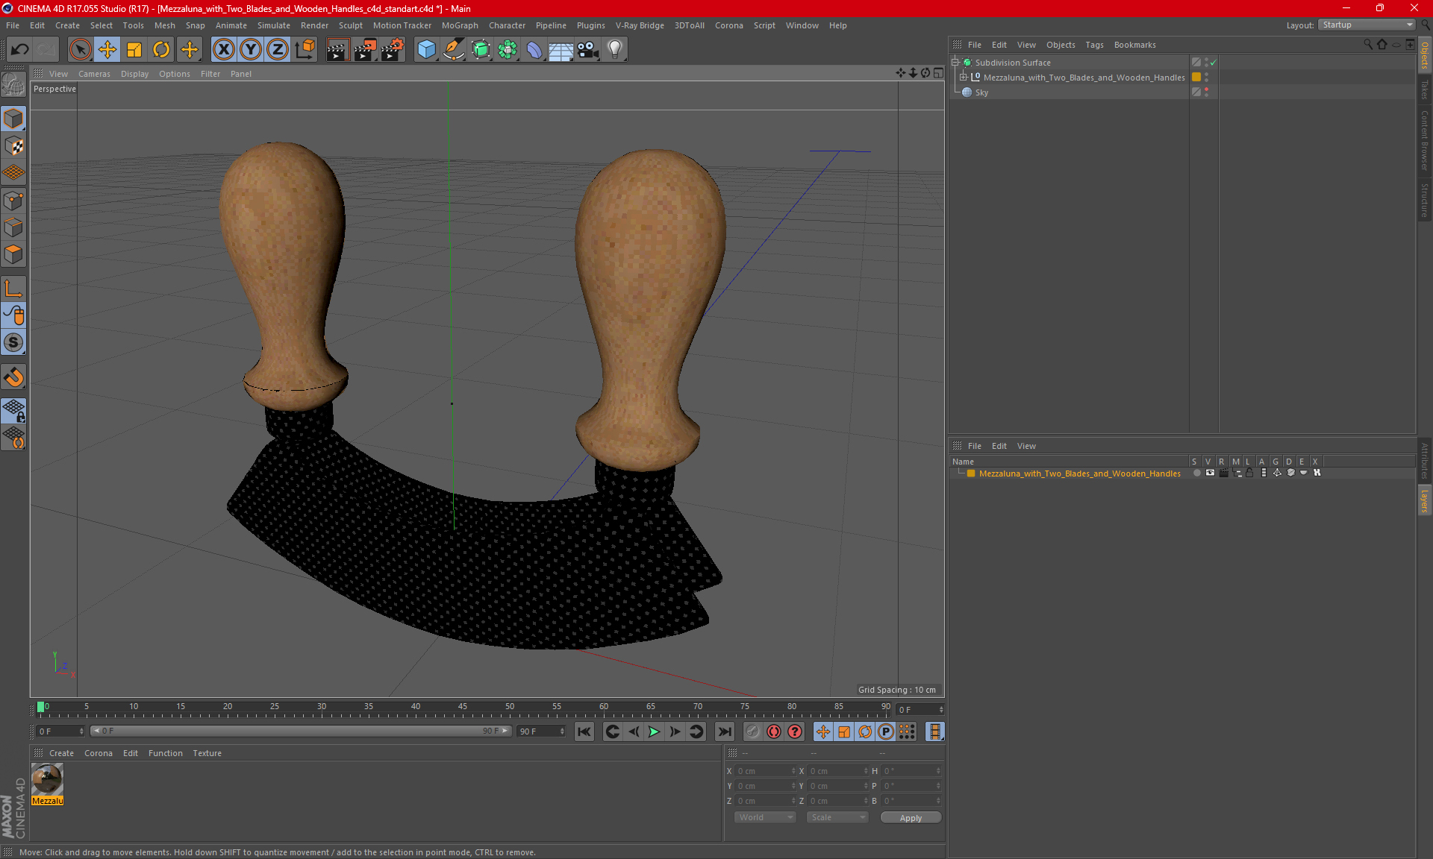Render to Picture Viewer
This screenshot has width=1433, height=859.
tap(365, 49)
